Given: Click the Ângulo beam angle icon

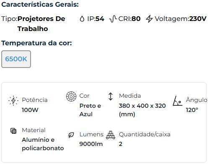Looking at the screenshot, I should click(178, 101).
